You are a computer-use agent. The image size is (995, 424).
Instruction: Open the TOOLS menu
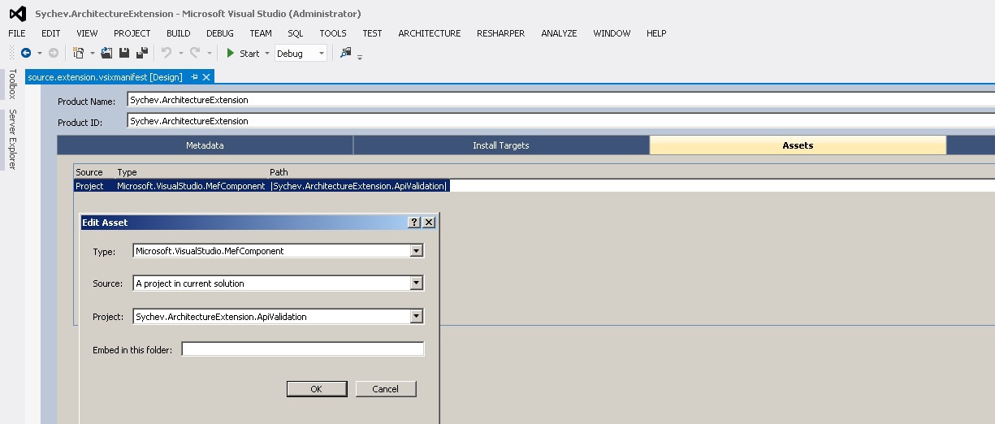[x=333, y=33]
